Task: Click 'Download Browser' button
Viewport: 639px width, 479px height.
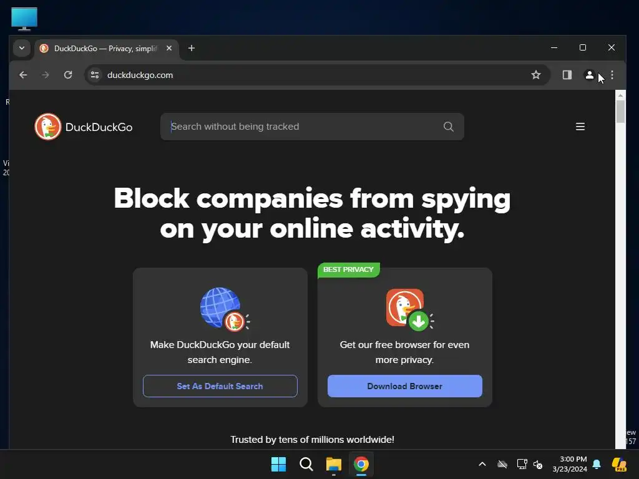Action: pyautogui.click(x=404, y=386)
